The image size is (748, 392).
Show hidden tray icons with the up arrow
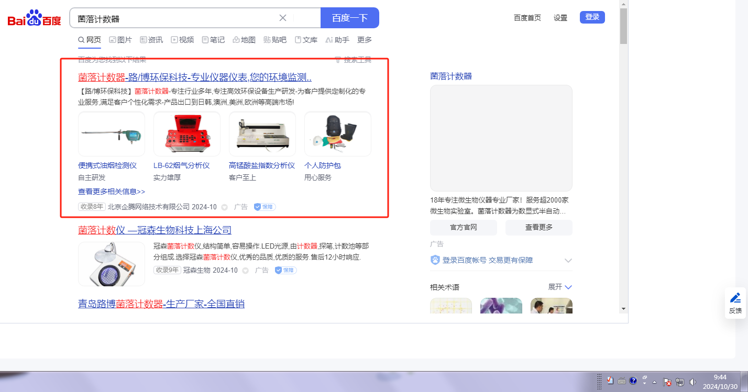click(x=654, y=382)
